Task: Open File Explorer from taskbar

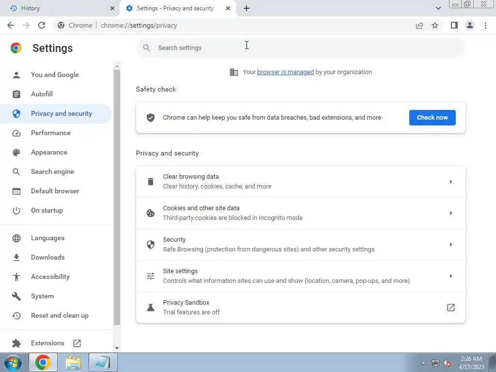Action: (73, 362)
